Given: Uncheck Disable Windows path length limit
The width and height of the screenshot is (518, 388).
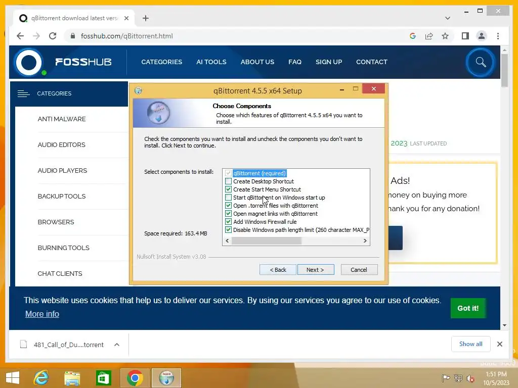Looking at the screenshot, I should pos(228,230).
